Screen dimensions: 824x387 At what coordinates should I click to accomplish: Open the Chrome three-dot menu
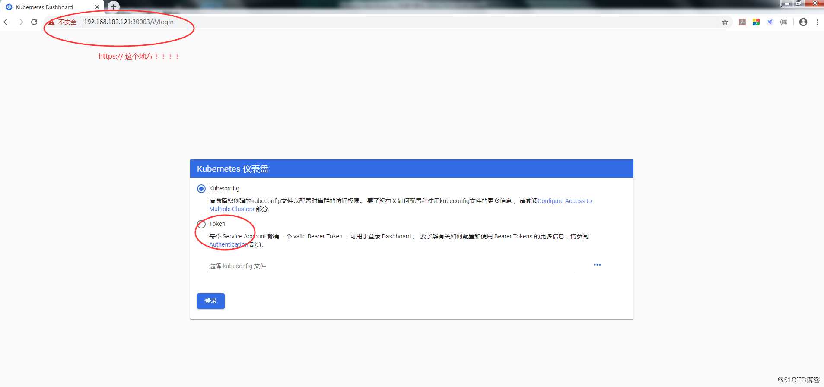click(817, 22)
